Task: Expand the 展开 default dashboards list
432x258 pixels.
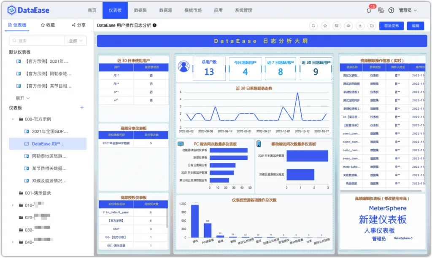Action: click(x=23, y=98)
